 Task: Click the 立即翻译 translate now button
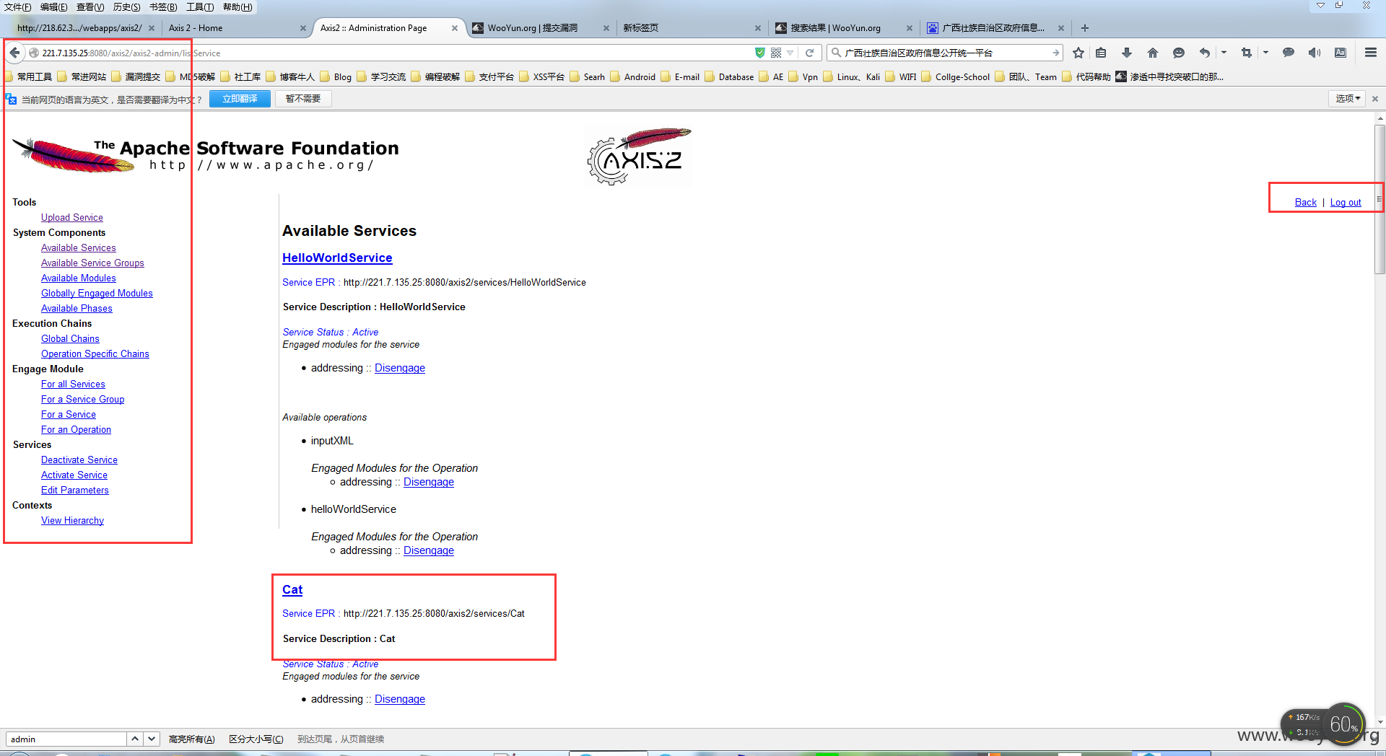click(240, 99)
